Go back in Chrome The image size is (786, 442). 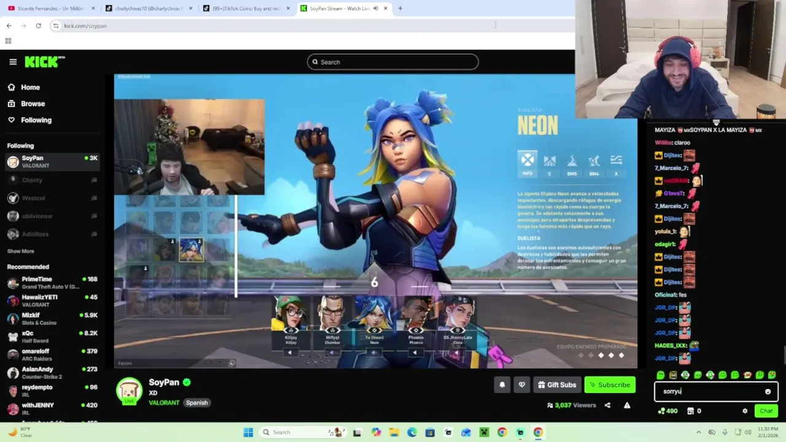[9, 26]
